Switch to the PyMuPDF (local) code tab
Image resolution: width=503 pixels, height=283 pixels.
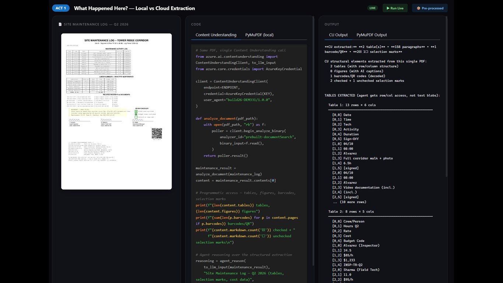(x=260, y=35)
